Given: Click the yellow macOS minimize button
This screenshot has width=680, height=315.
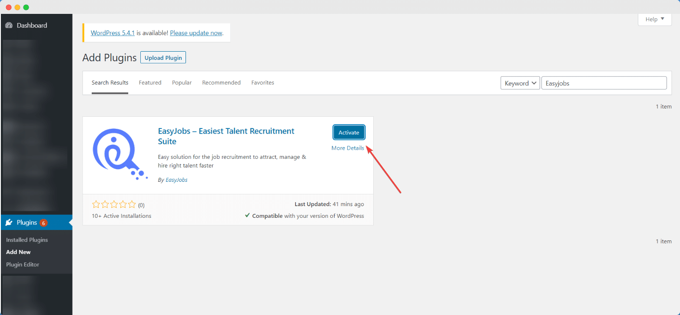Looking at the screenshot, I should 17,7.
